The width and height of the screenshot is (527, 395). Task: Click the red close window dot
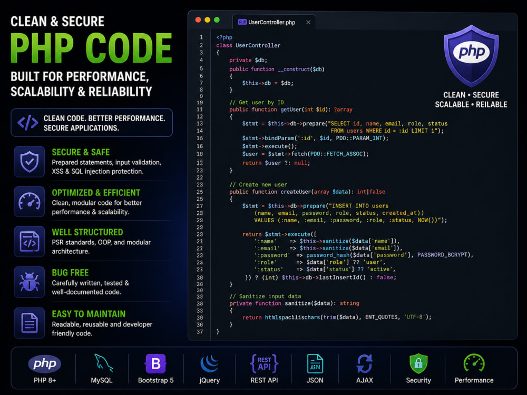click(x=198, y=20)
